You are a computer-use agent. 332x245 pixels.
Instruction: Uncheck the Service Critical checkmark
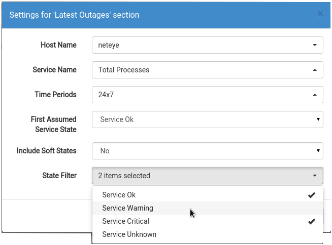(x=312, y=221)
